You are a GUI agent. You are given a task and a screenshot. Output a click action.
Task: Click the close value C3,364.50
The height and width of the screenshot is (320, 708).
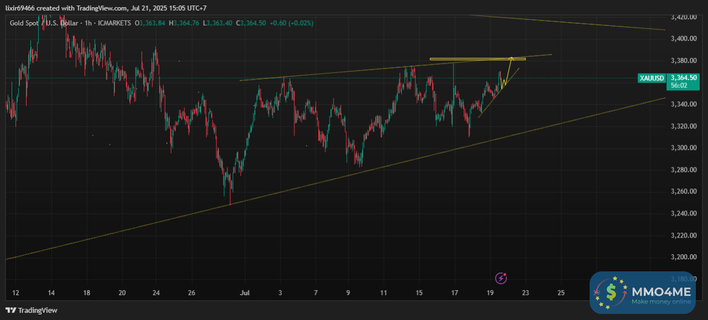pos(251,23)
